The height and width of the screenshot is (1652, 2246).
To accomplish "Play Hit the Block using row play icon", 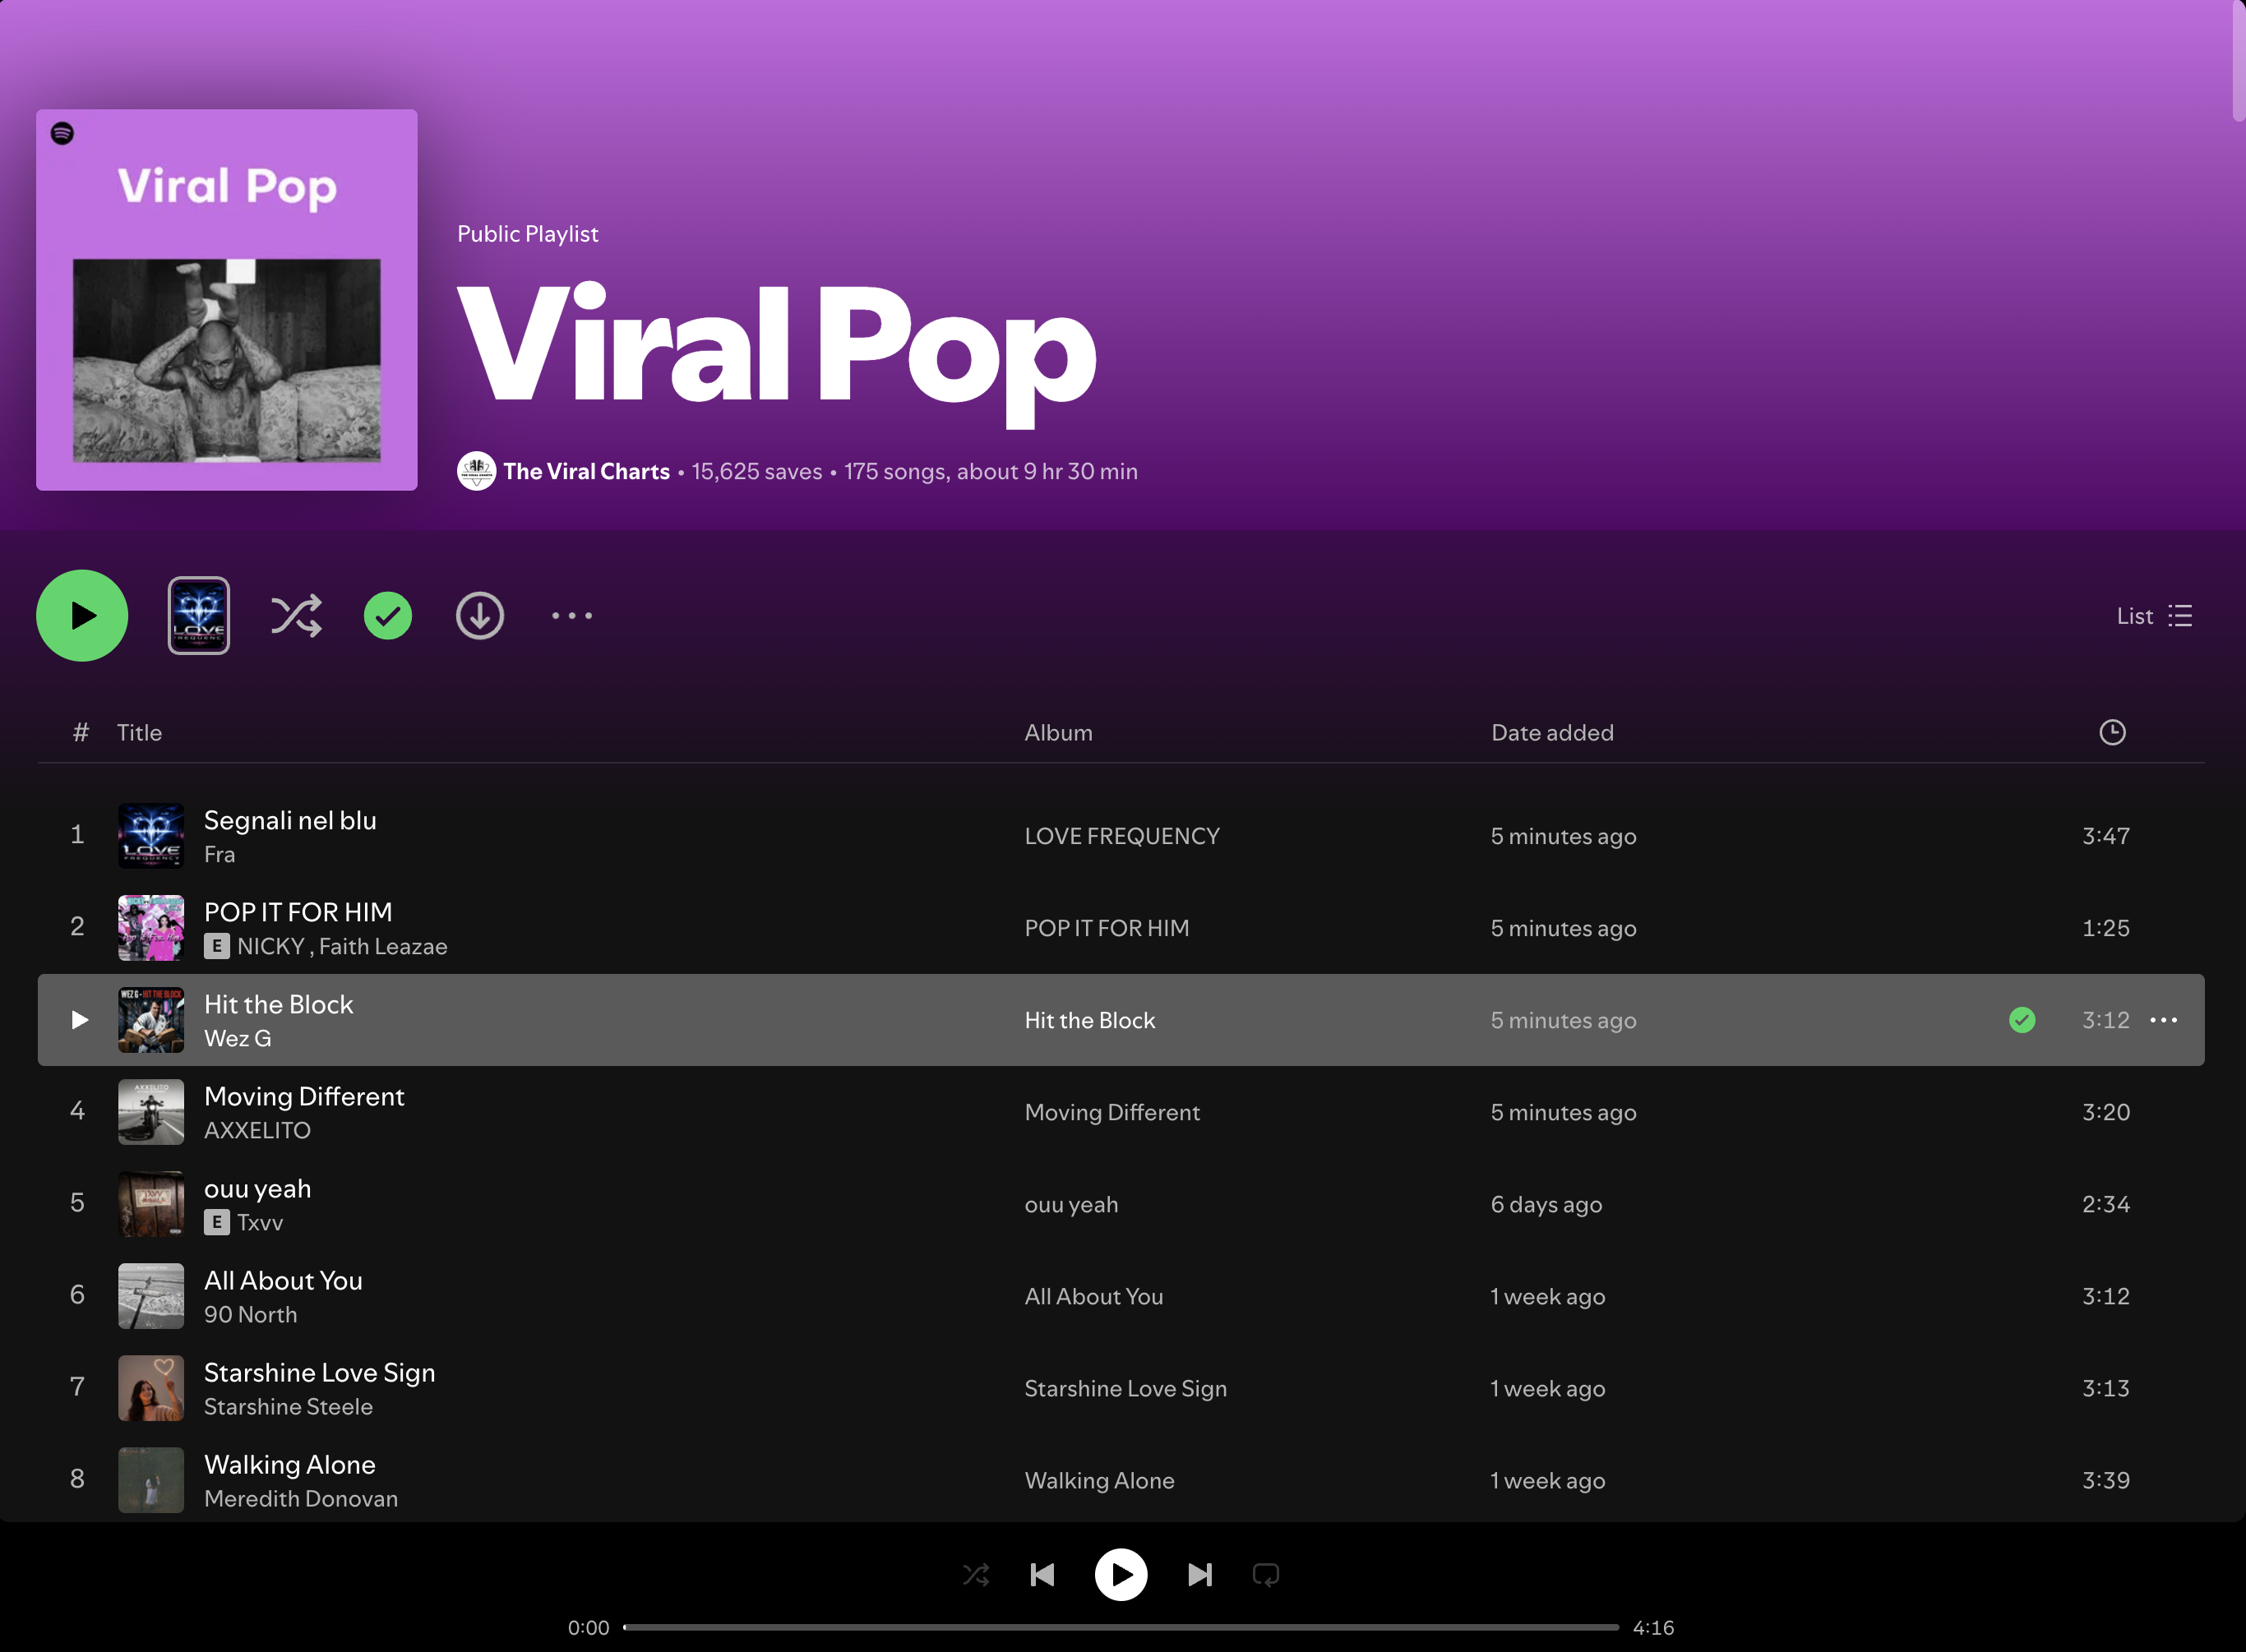I will pos(79,1020).
